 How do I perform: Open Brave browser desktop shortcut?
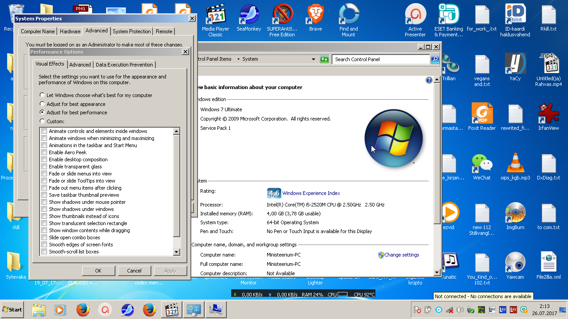[316, 16]
